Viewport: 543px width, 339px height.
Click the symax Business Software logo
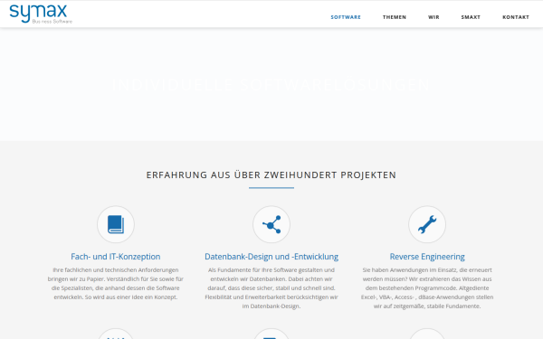click(41, 14)
